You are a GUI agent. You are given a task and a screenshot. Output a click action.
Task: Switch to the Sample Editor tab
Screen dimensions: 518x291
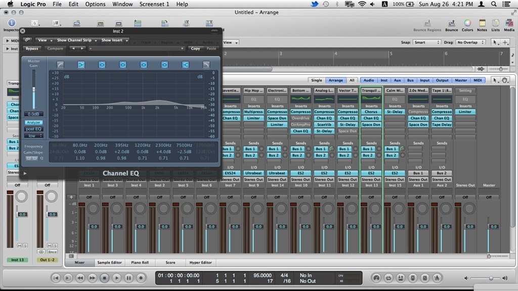pos(109,263)
